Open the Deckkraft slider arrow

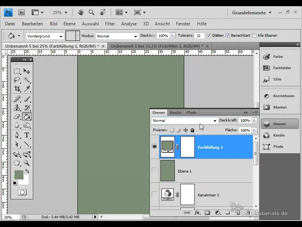coord(254,120)
